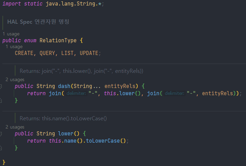Click the second 'delimiter:' inlay hint before entityRels
Viewport: 246px width, 166px height.
point(175,93)
